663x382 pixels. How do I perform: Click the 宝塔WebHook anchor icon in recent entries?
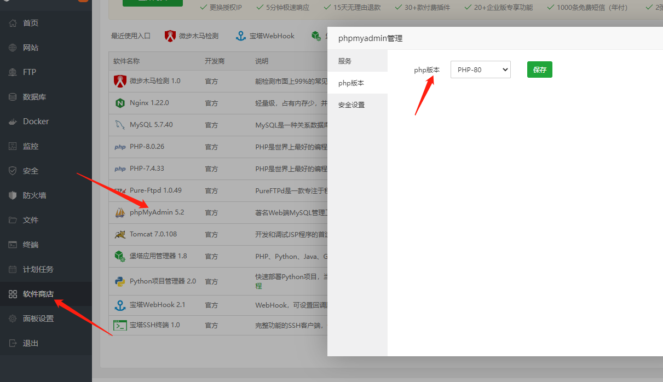pos(240,36)
